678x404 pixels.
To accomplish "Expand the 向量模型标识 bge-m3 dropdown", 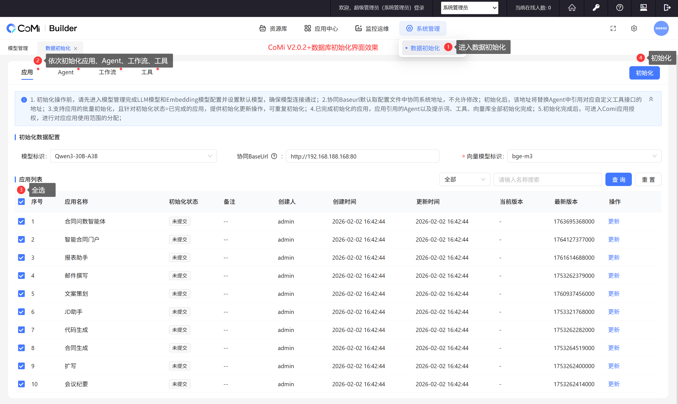I will coord(584,156).
